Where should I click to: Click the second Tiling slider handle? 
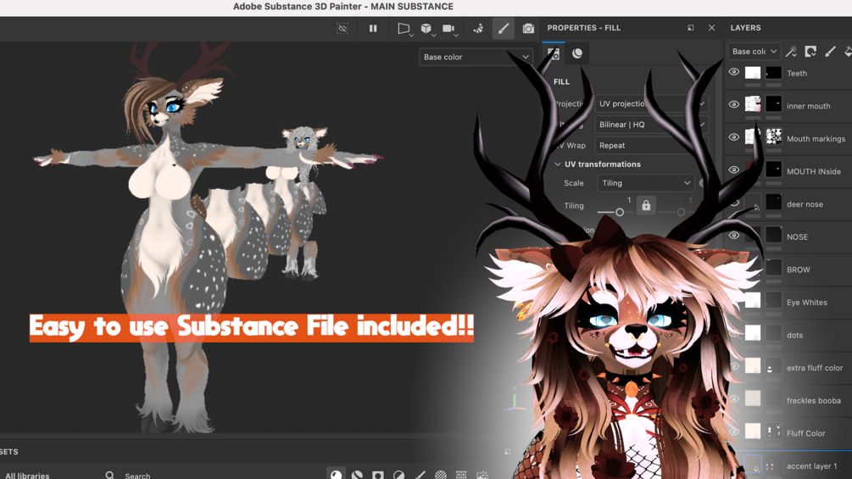coord(681,212)
